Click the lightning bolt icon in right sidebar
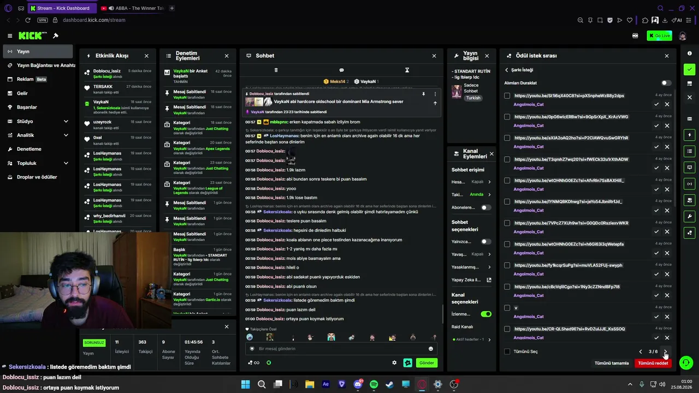This screenshot has height=393, width=699. pyautogui.click(x=690, y=135)
